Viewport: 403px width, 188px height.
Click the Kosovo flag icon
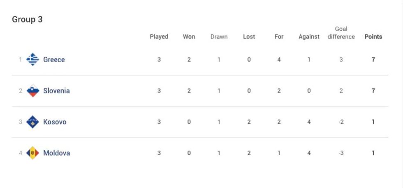pyautogui.click(x=33, y=122)
